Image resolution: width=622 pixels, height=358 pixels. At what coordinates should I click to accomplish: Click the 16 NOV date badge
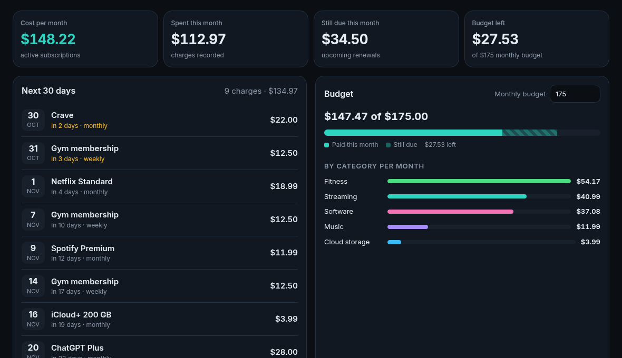(33, 319)
